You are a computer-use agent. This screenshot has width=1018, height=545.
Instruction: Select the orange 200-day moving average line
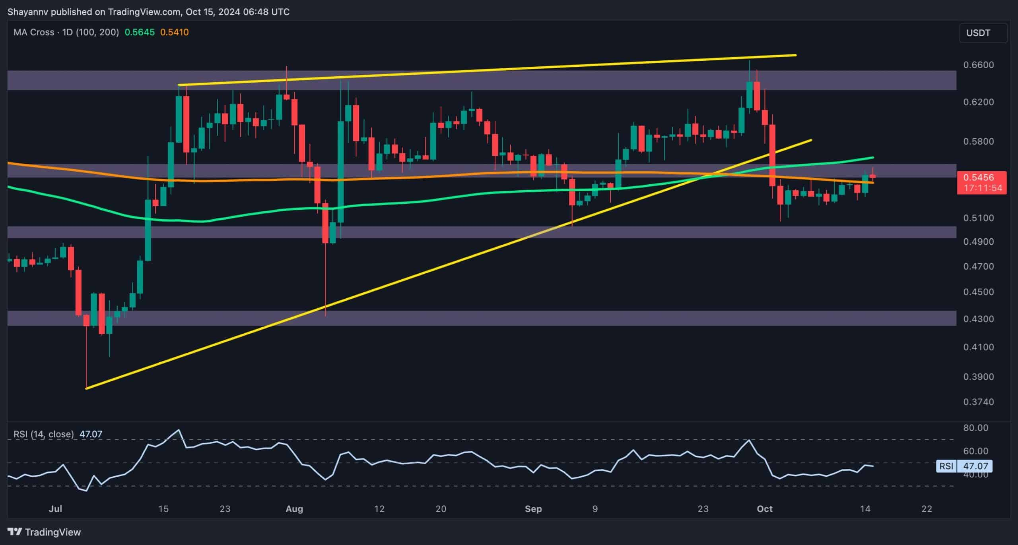[239, 180]
